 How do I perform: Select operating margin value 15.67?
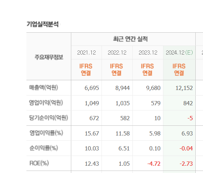92,133
